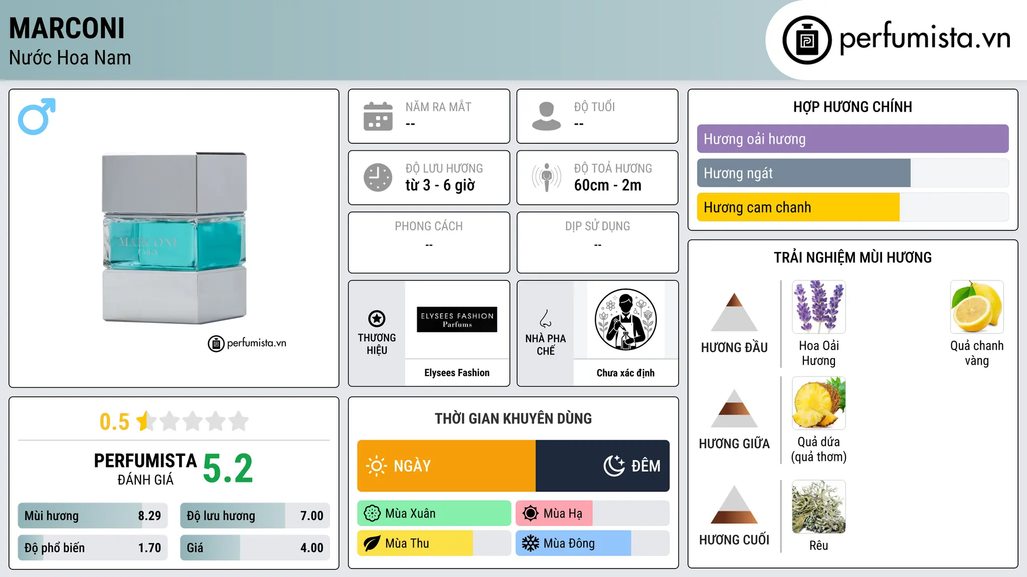Click the Hợp hương chính heading

[852, 107]
